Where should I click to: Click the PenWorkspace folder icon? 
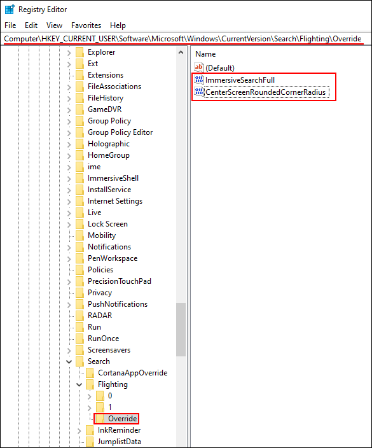pos(79,258)
